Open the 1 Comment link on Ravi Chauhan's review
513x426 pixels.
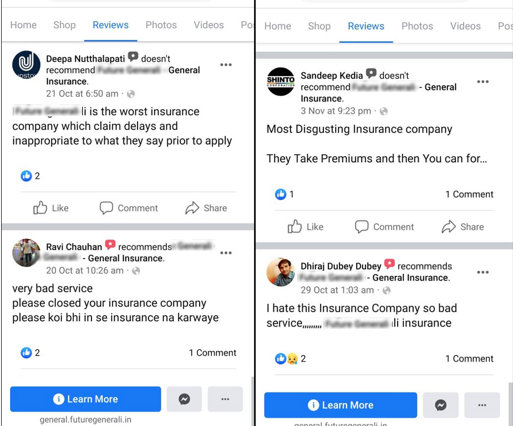(212, 353)
